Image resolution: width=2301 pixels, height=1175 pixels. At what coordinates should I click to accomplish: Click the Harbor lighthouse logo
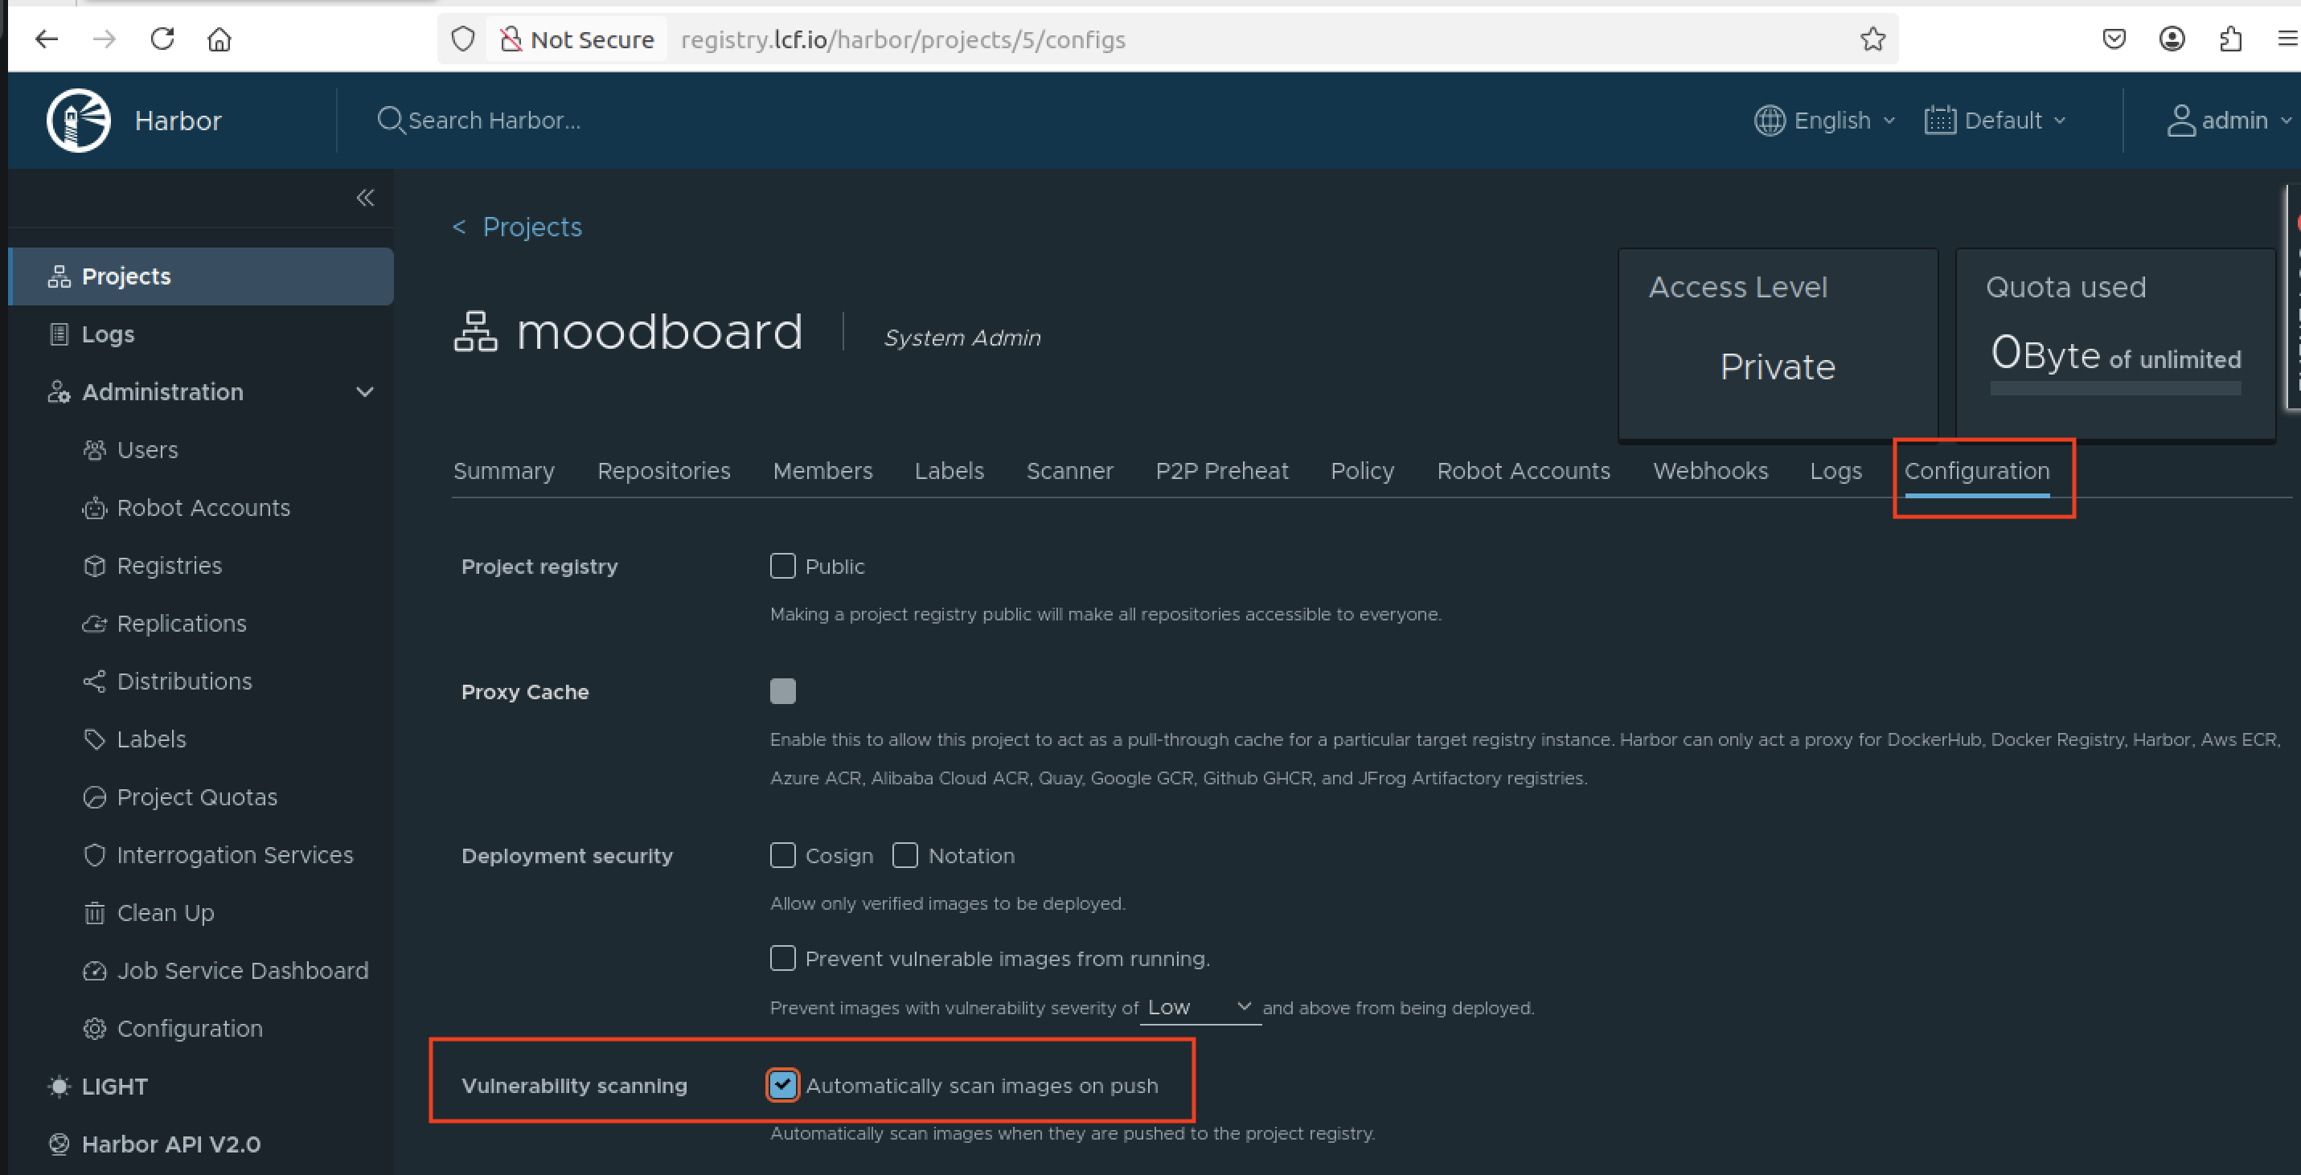click(79, 121)
